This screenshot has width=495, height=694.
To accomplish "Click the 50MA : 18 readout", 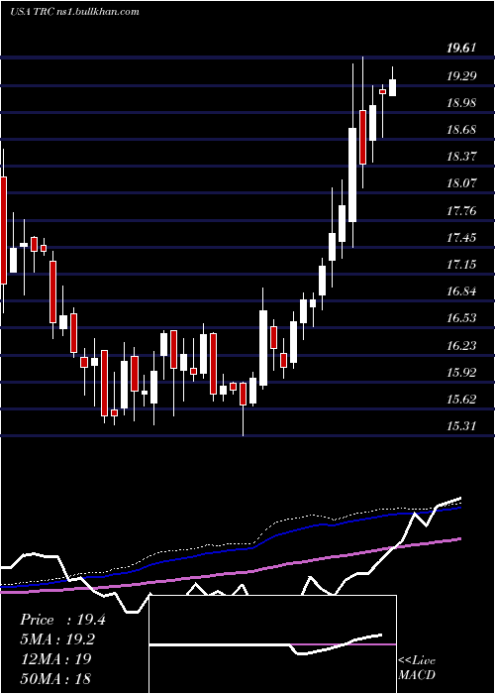I will coord(55,678).
